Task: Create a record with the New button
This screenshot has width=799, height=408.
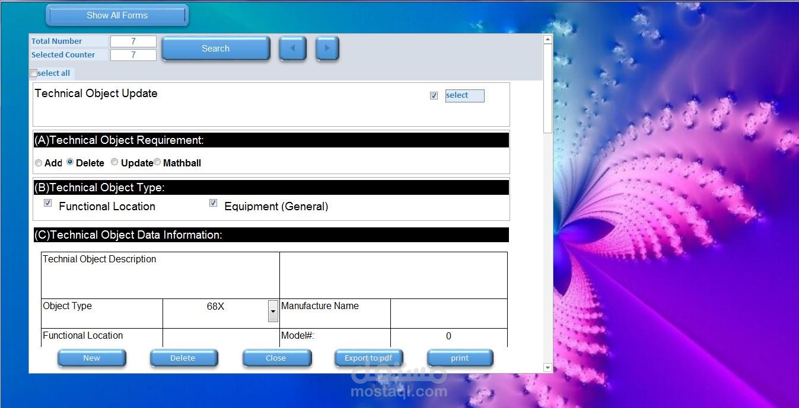Action: click(92, 358)
